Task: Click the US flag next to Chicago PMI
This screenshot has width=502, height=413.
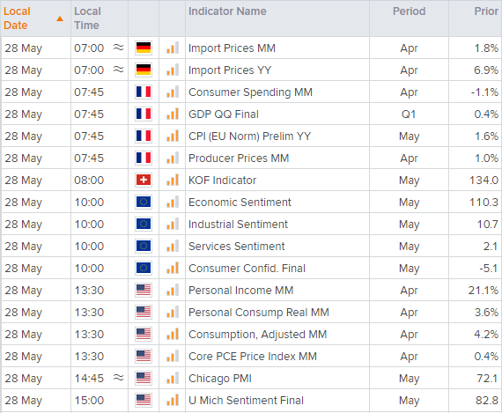Action: point(144,378)
